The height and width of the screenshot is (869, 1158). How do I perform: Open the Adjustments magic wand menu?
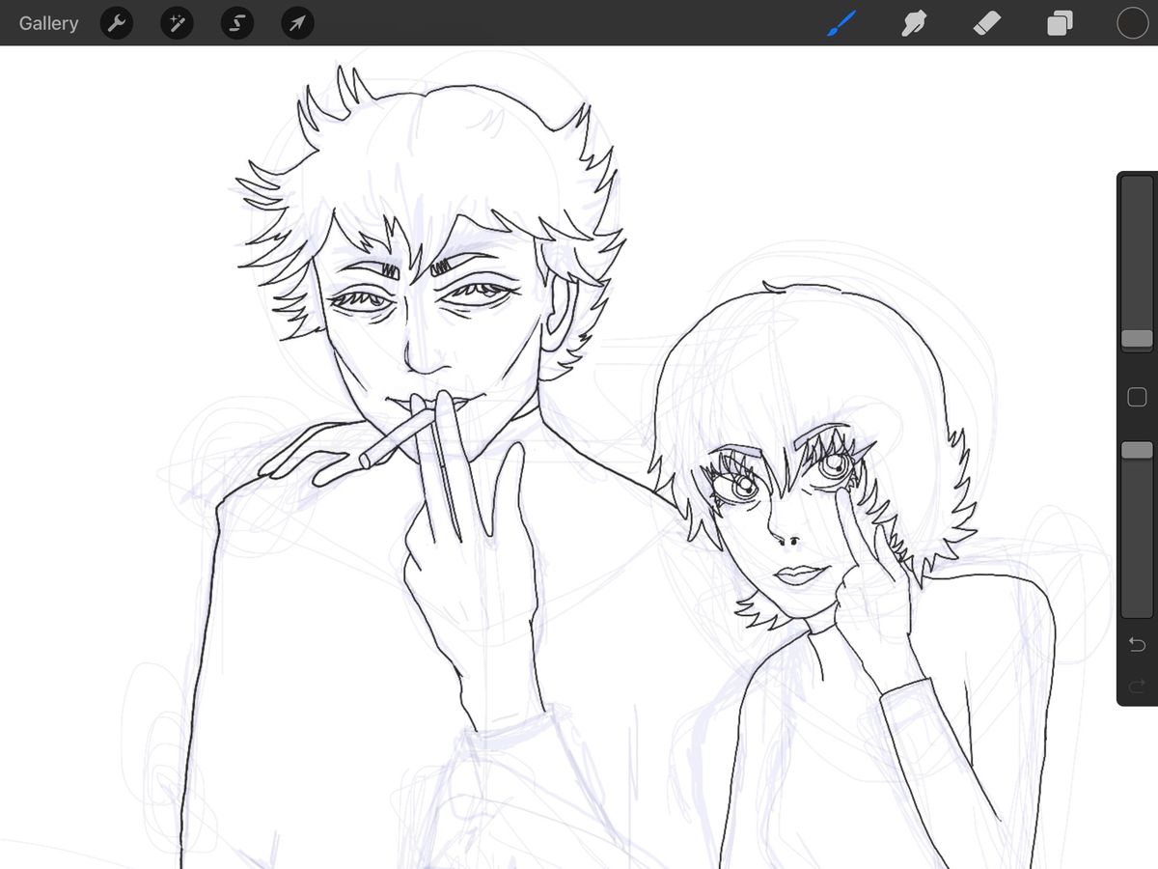[x=177, y=23]
